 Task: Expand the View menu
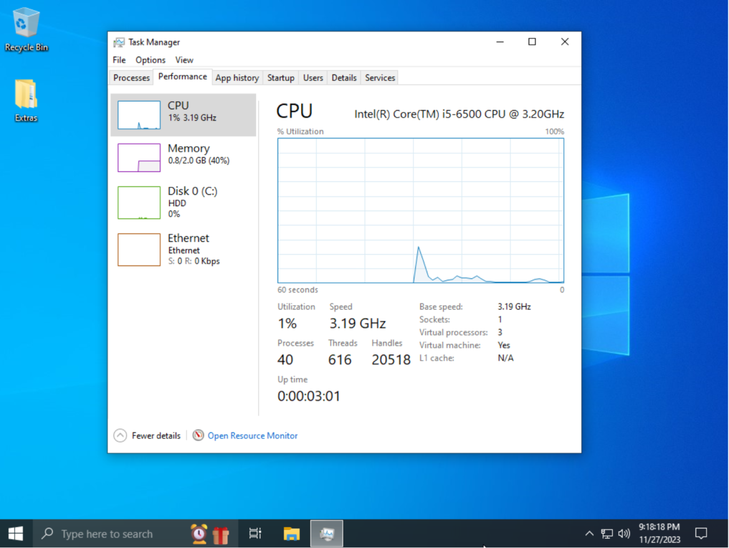click(x=184, y=60)
